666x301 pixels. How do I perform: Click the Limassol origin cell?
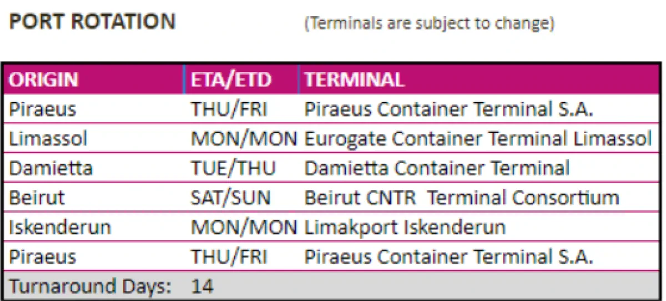pos(48,139)
